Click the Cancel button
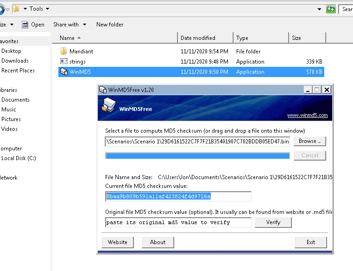 click(x=310, y=155)
